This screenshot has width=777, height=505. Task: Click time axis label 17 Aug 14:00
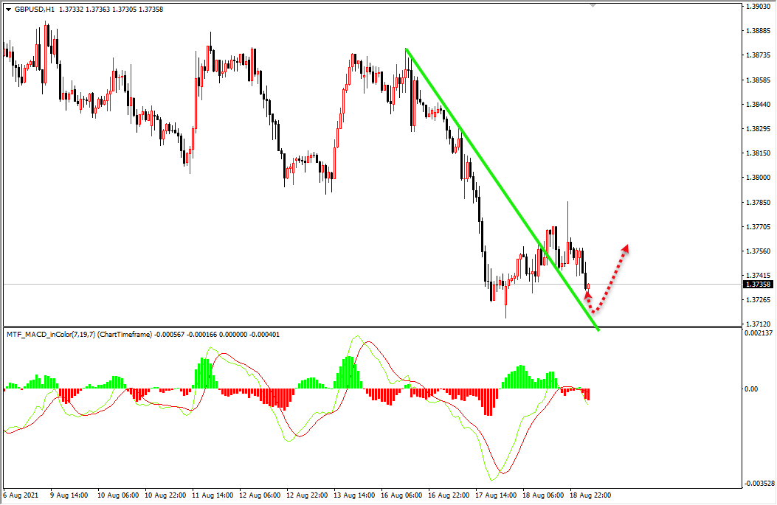[x=496, y=495]
